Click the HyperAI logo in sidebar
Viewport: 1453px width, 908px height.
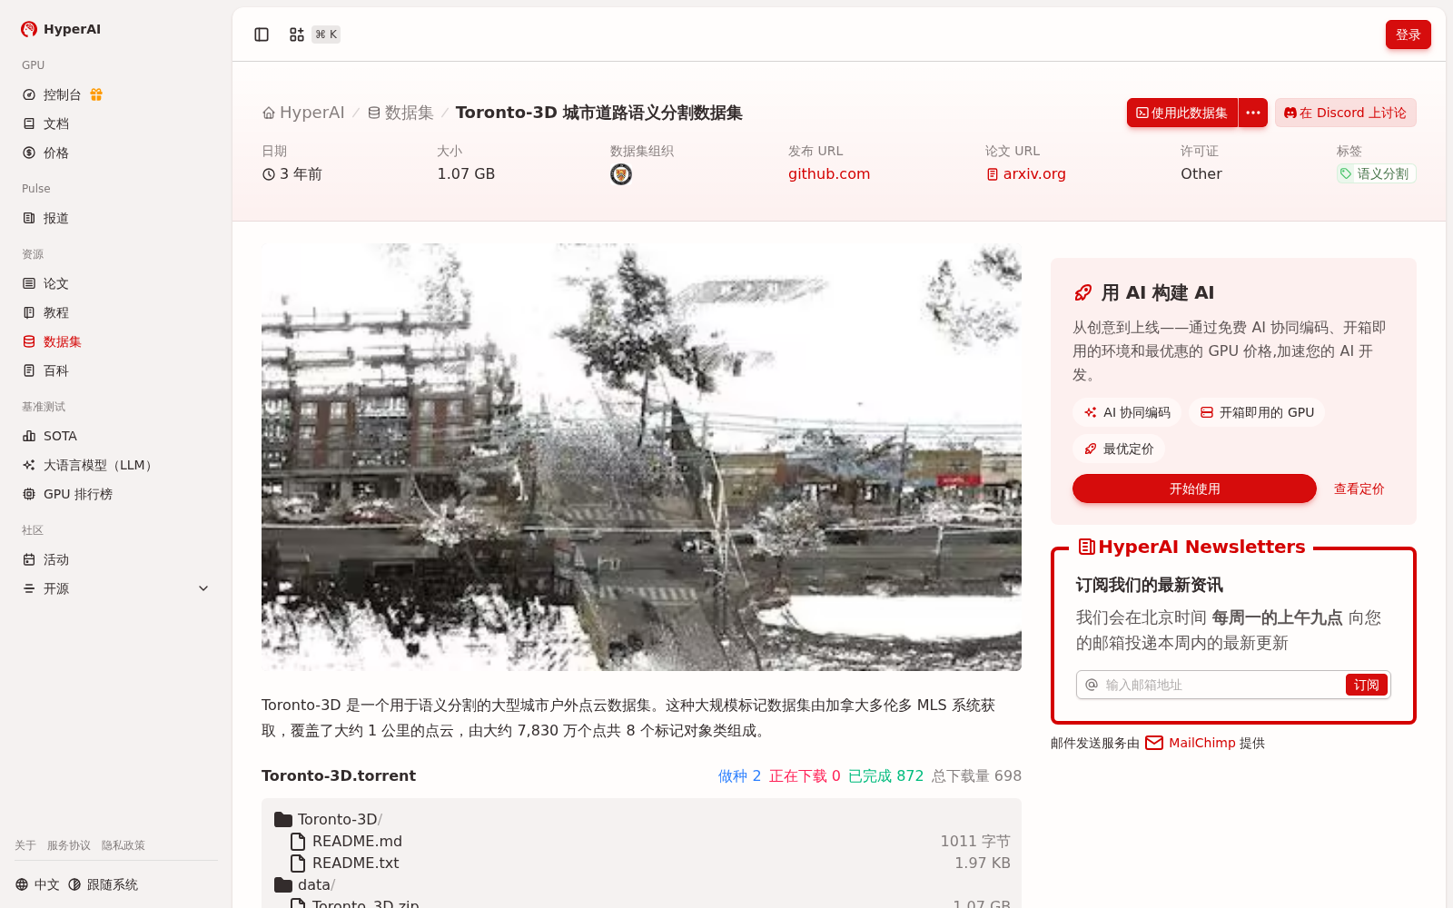61,29
